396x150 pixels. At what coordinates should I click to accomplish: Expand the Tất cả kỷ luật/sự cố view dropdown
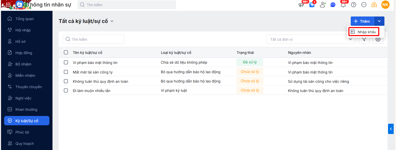click(112, 21)
